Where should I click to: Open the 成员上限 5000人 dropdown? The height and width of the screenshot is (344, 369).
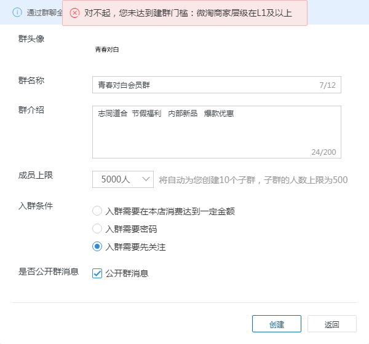click(x=123, y=179)
